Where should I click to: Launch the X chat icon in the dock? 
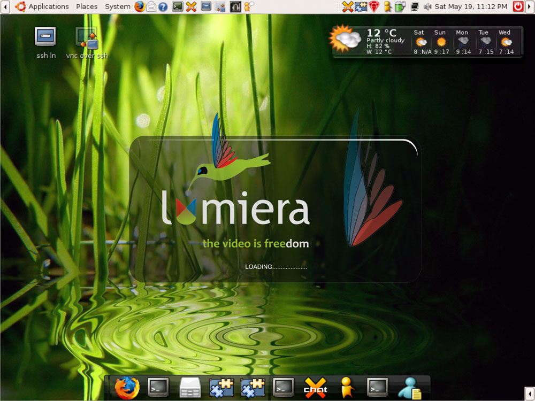315,387
